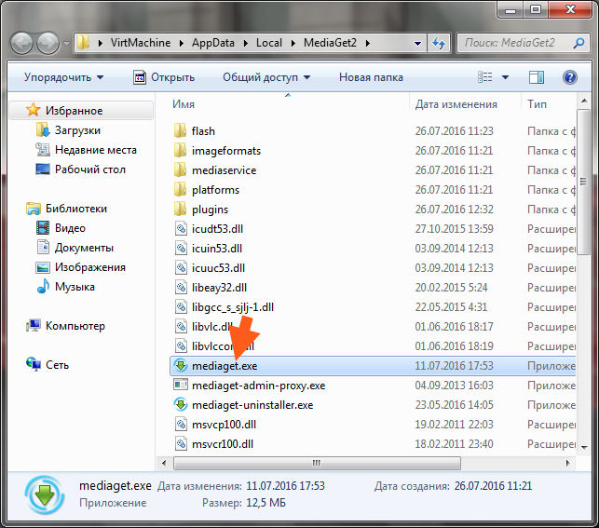Select the mediaget-uninstaller.exe file icon
The image size is (599, 528).
point(181,405)
